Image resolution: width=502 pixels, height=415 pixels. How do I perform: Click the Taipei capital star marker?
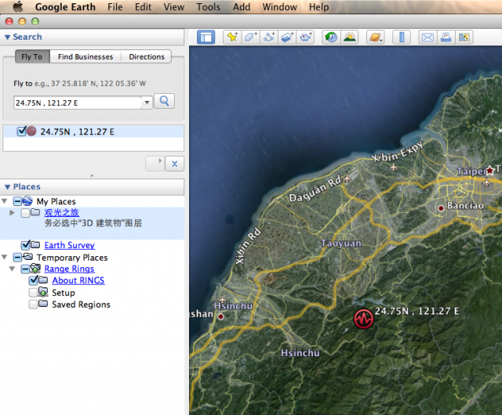pyautogui.click(x=489, y=171)
